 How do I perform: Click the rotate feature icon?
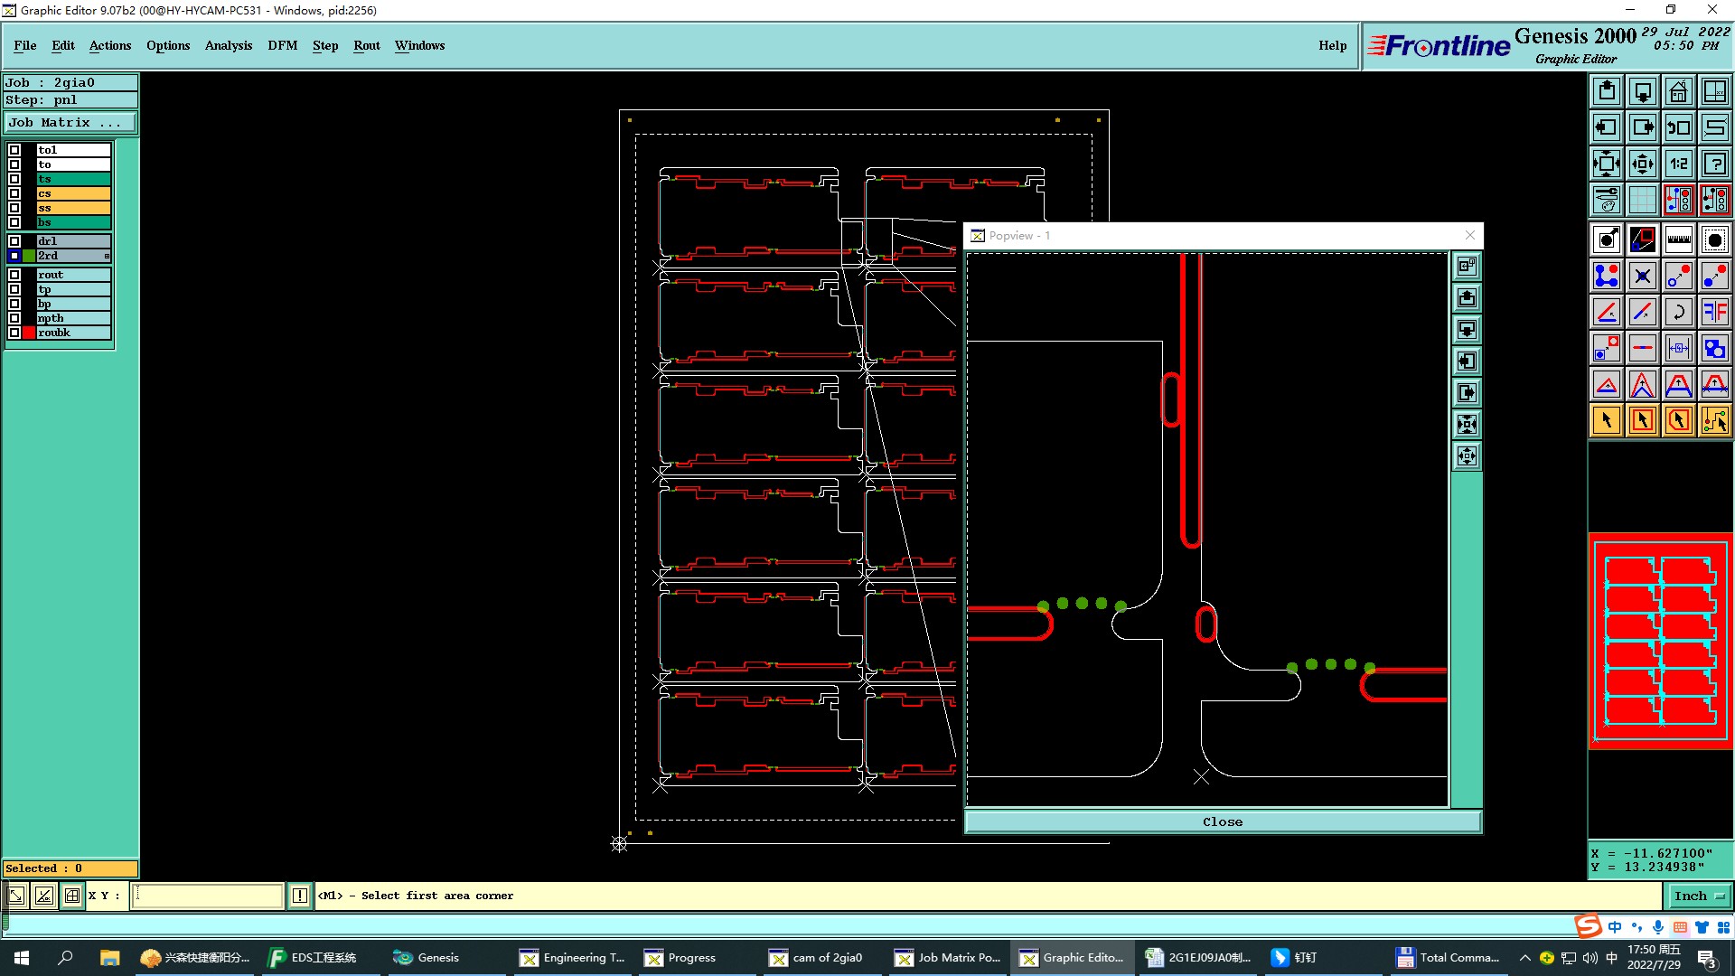click(1678, 312)
